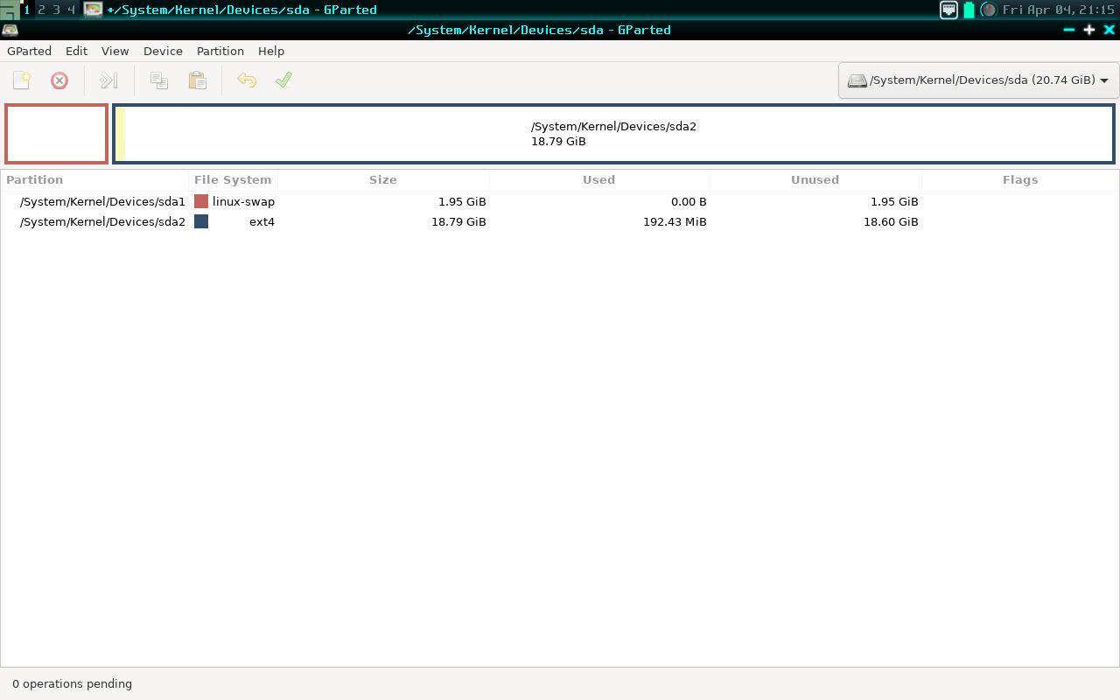The width and height of the screenshot is (1120, 700).
Task: Select the sda1 swap block in disk map
Action: click(57, 134)
